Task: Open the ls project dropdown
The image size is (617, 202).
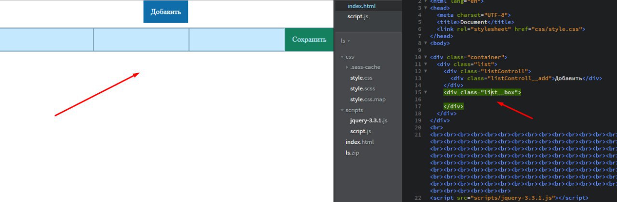Action: click(345, 41)
